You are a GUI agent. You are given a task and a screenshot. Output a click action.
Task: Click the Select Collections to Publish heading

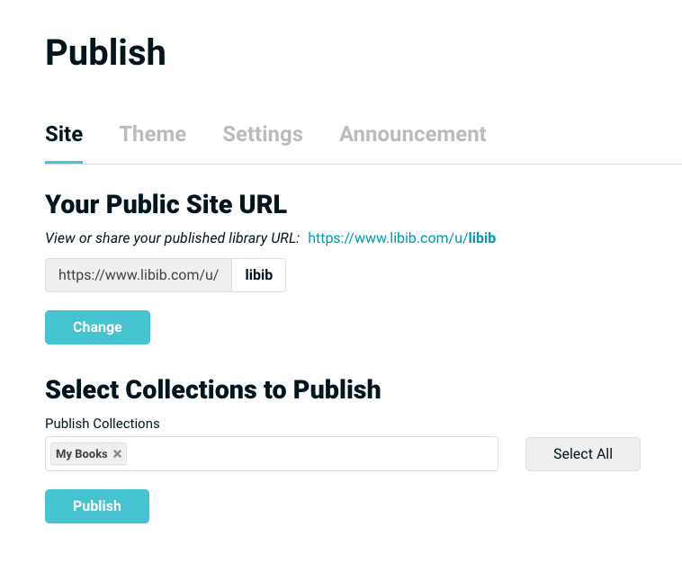(x=212, y=389)
